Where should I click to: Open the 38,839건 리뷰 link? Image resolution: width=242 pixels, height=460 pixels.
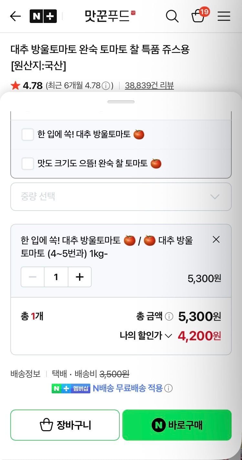tap(149, 86)
